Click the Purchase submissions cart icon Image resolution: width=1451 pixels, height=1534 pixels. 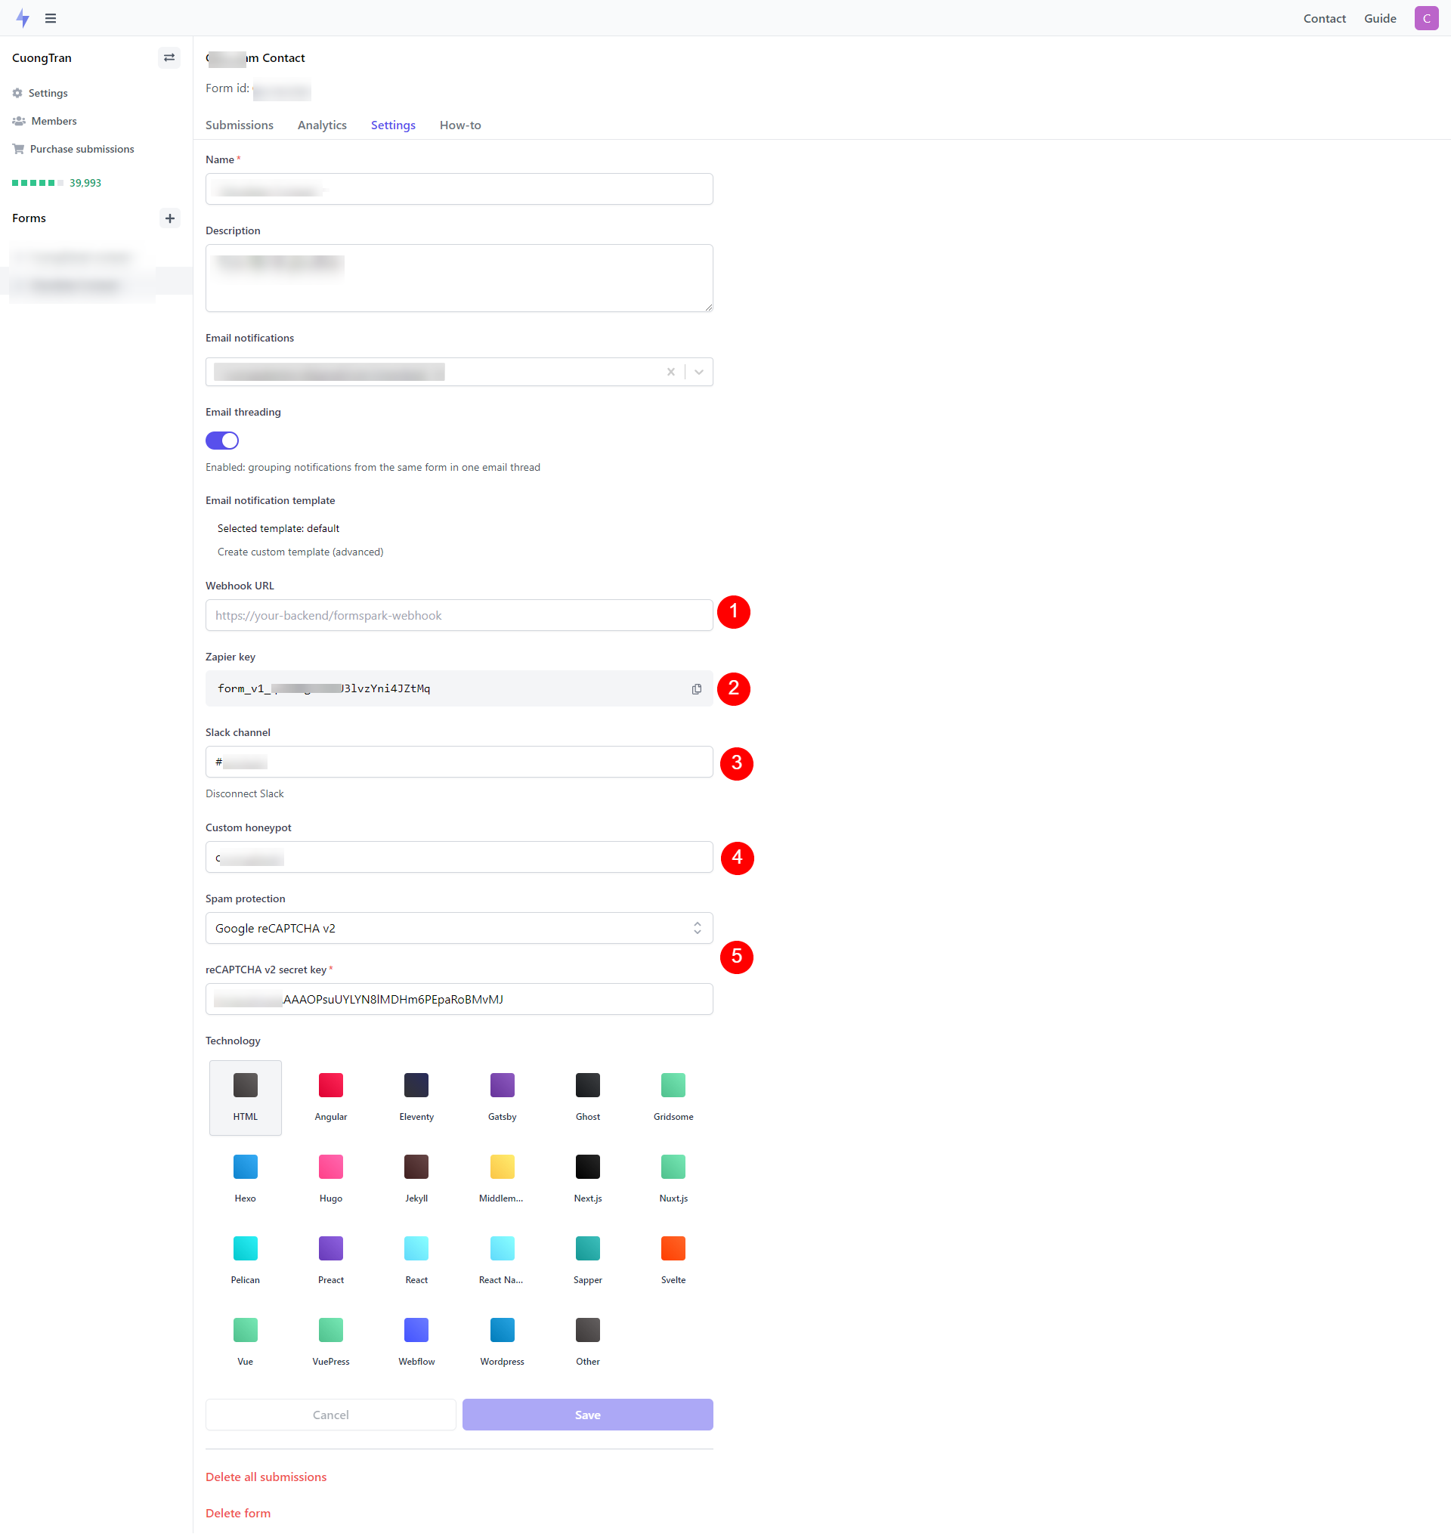coord(20,149)
